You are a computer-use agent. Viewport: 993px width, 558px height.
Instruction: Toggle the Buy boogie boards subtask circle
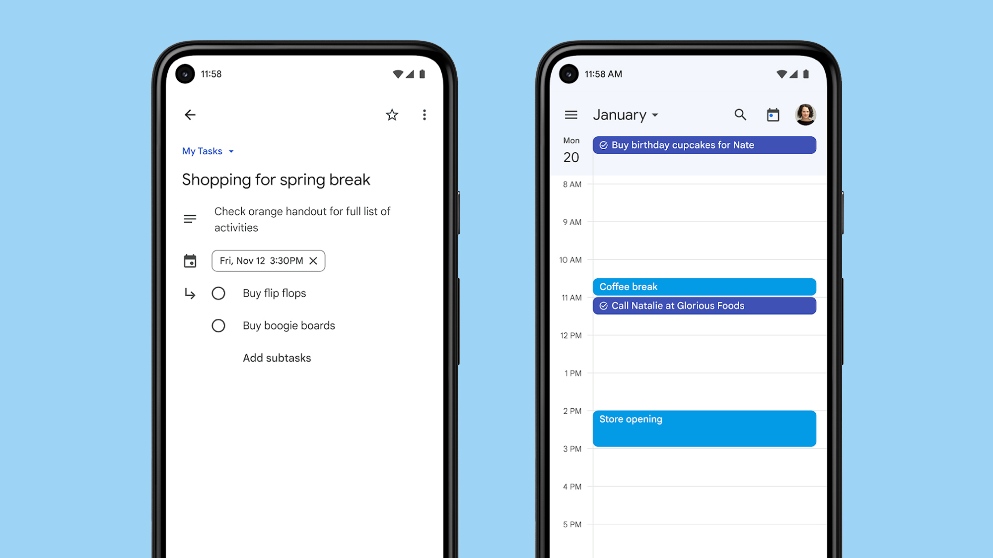tap(218, 326)
